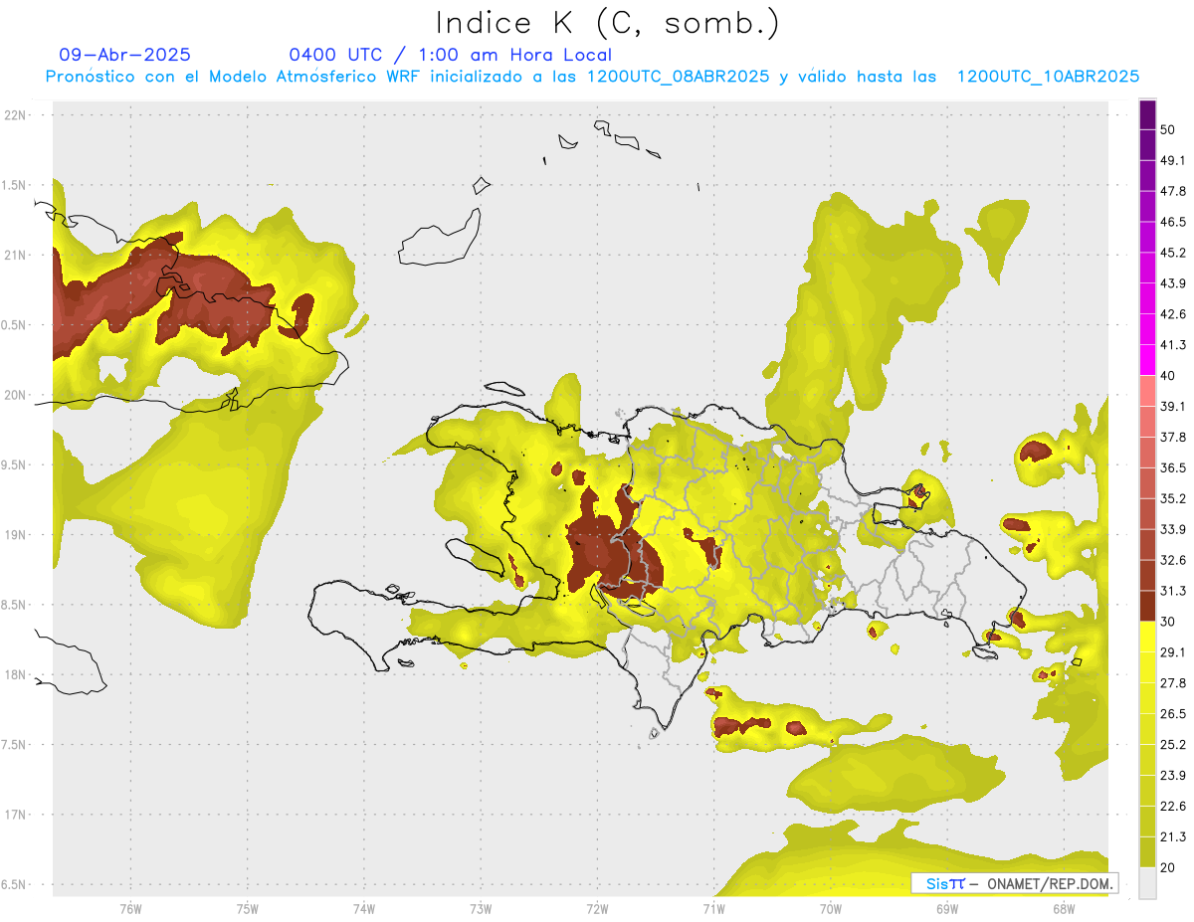This screenshot has width=1194, height=922.
Task: Click the colorbar value "33.9"
Action: [x=1172, y=529]
